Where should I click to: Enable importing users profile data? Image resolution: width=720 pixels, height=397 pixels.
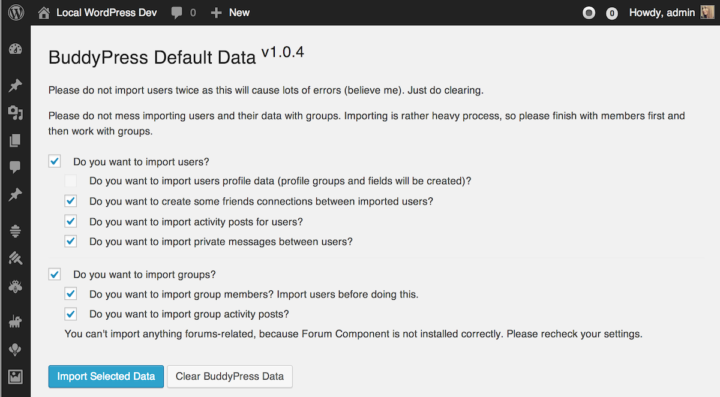pos(71,181)
